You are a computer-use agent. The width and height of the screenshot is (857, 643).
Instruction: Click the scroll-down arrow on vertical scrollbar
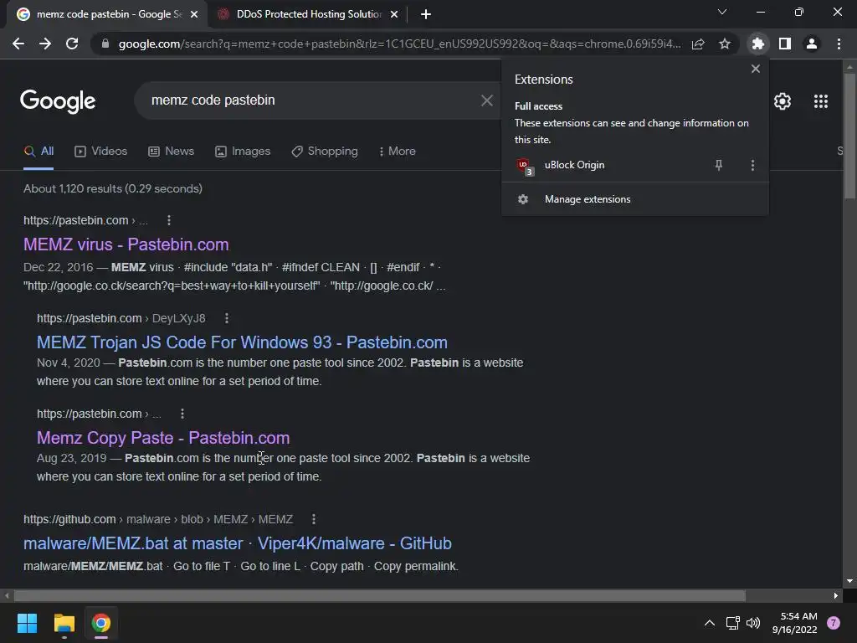849,581
